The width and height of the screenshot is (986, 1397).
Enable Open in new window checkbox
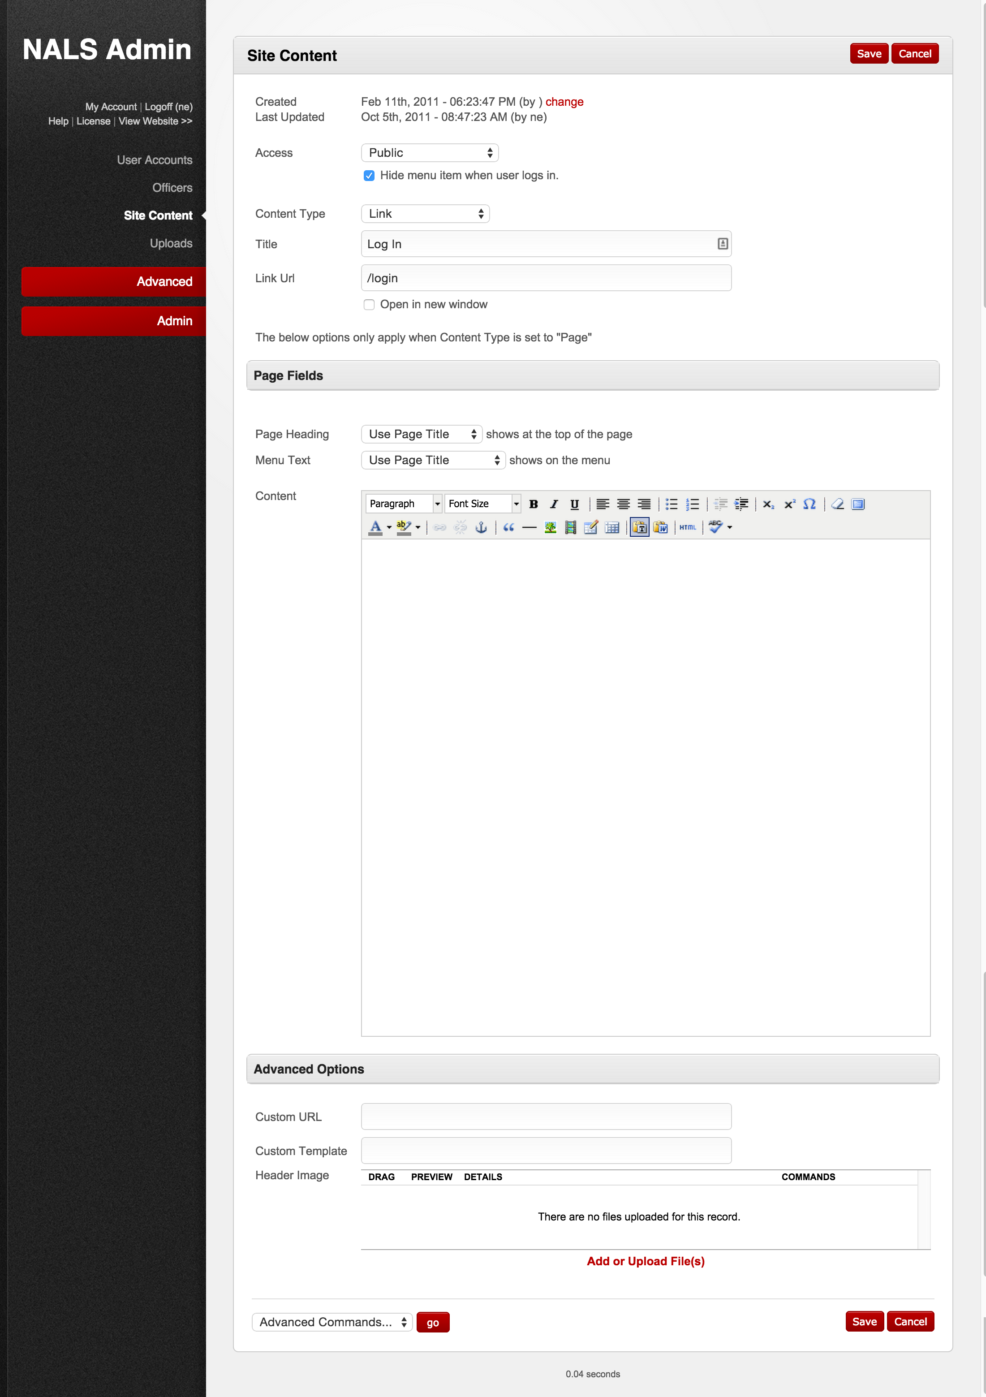[x=369, y=305]
